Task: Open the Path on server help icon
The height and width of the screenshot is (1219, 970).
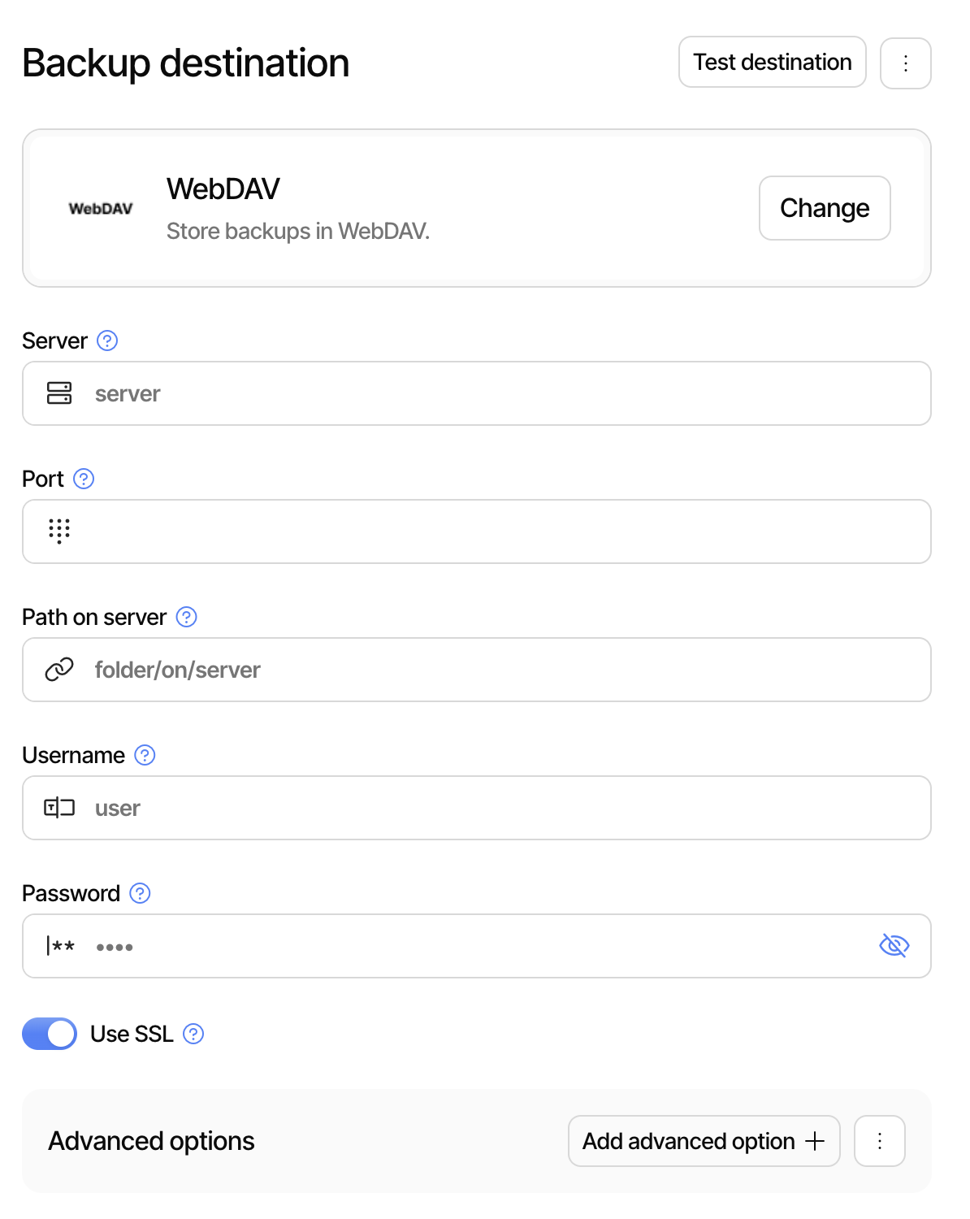Action: [186, 618]
